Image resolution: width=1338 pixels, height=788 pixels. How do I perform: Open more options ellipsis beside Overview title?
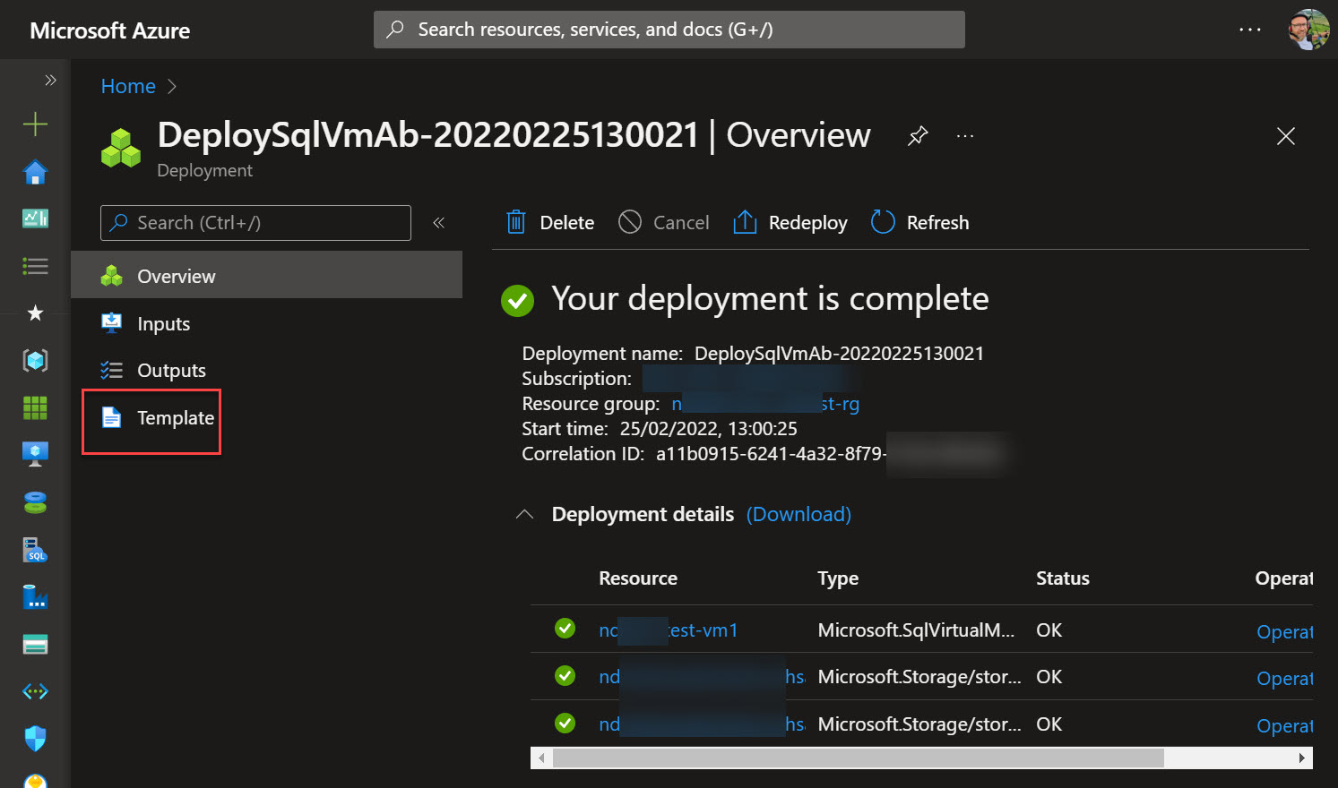964,136
